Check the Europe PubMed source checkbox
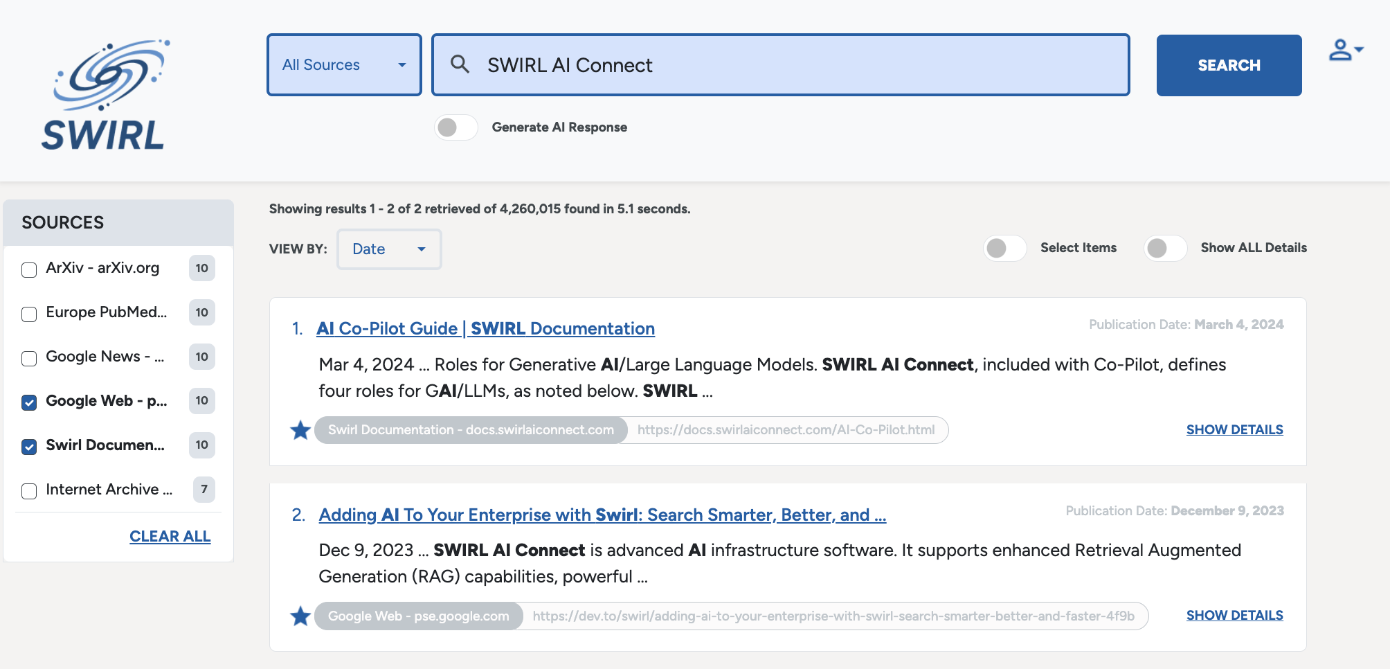The image size is (1390, 669). point(29,314)
